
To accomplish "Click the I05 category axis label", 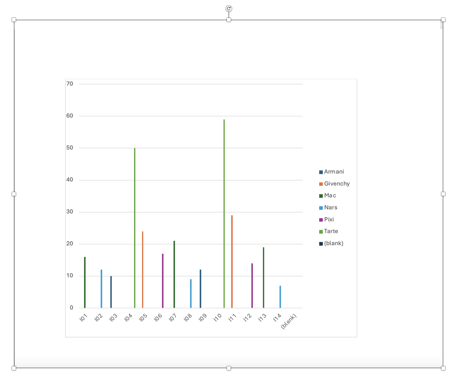I will tap(143, 318).
